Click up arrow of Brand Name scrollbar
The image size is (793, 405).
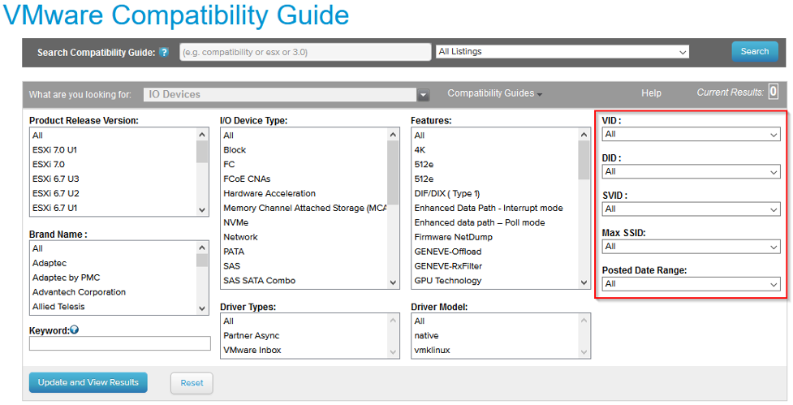(202, 248)
